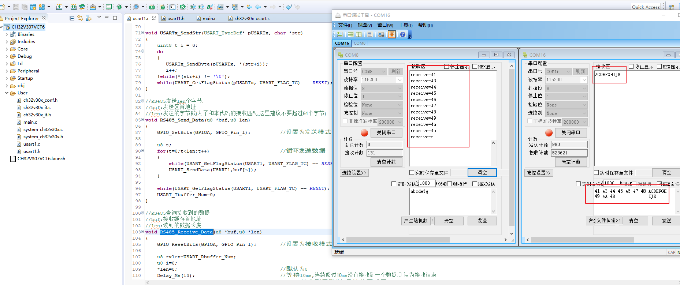Click 清空计数 button in COM8 window
Screen dimensions: 680x285
point(386,162)
